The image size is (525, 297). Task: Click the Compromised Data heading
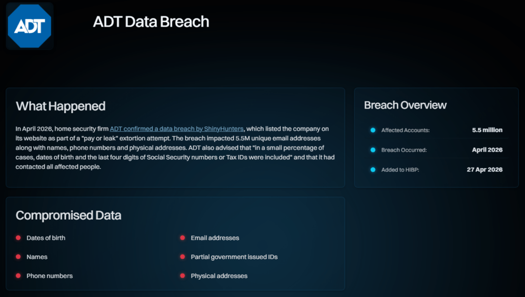68,216
